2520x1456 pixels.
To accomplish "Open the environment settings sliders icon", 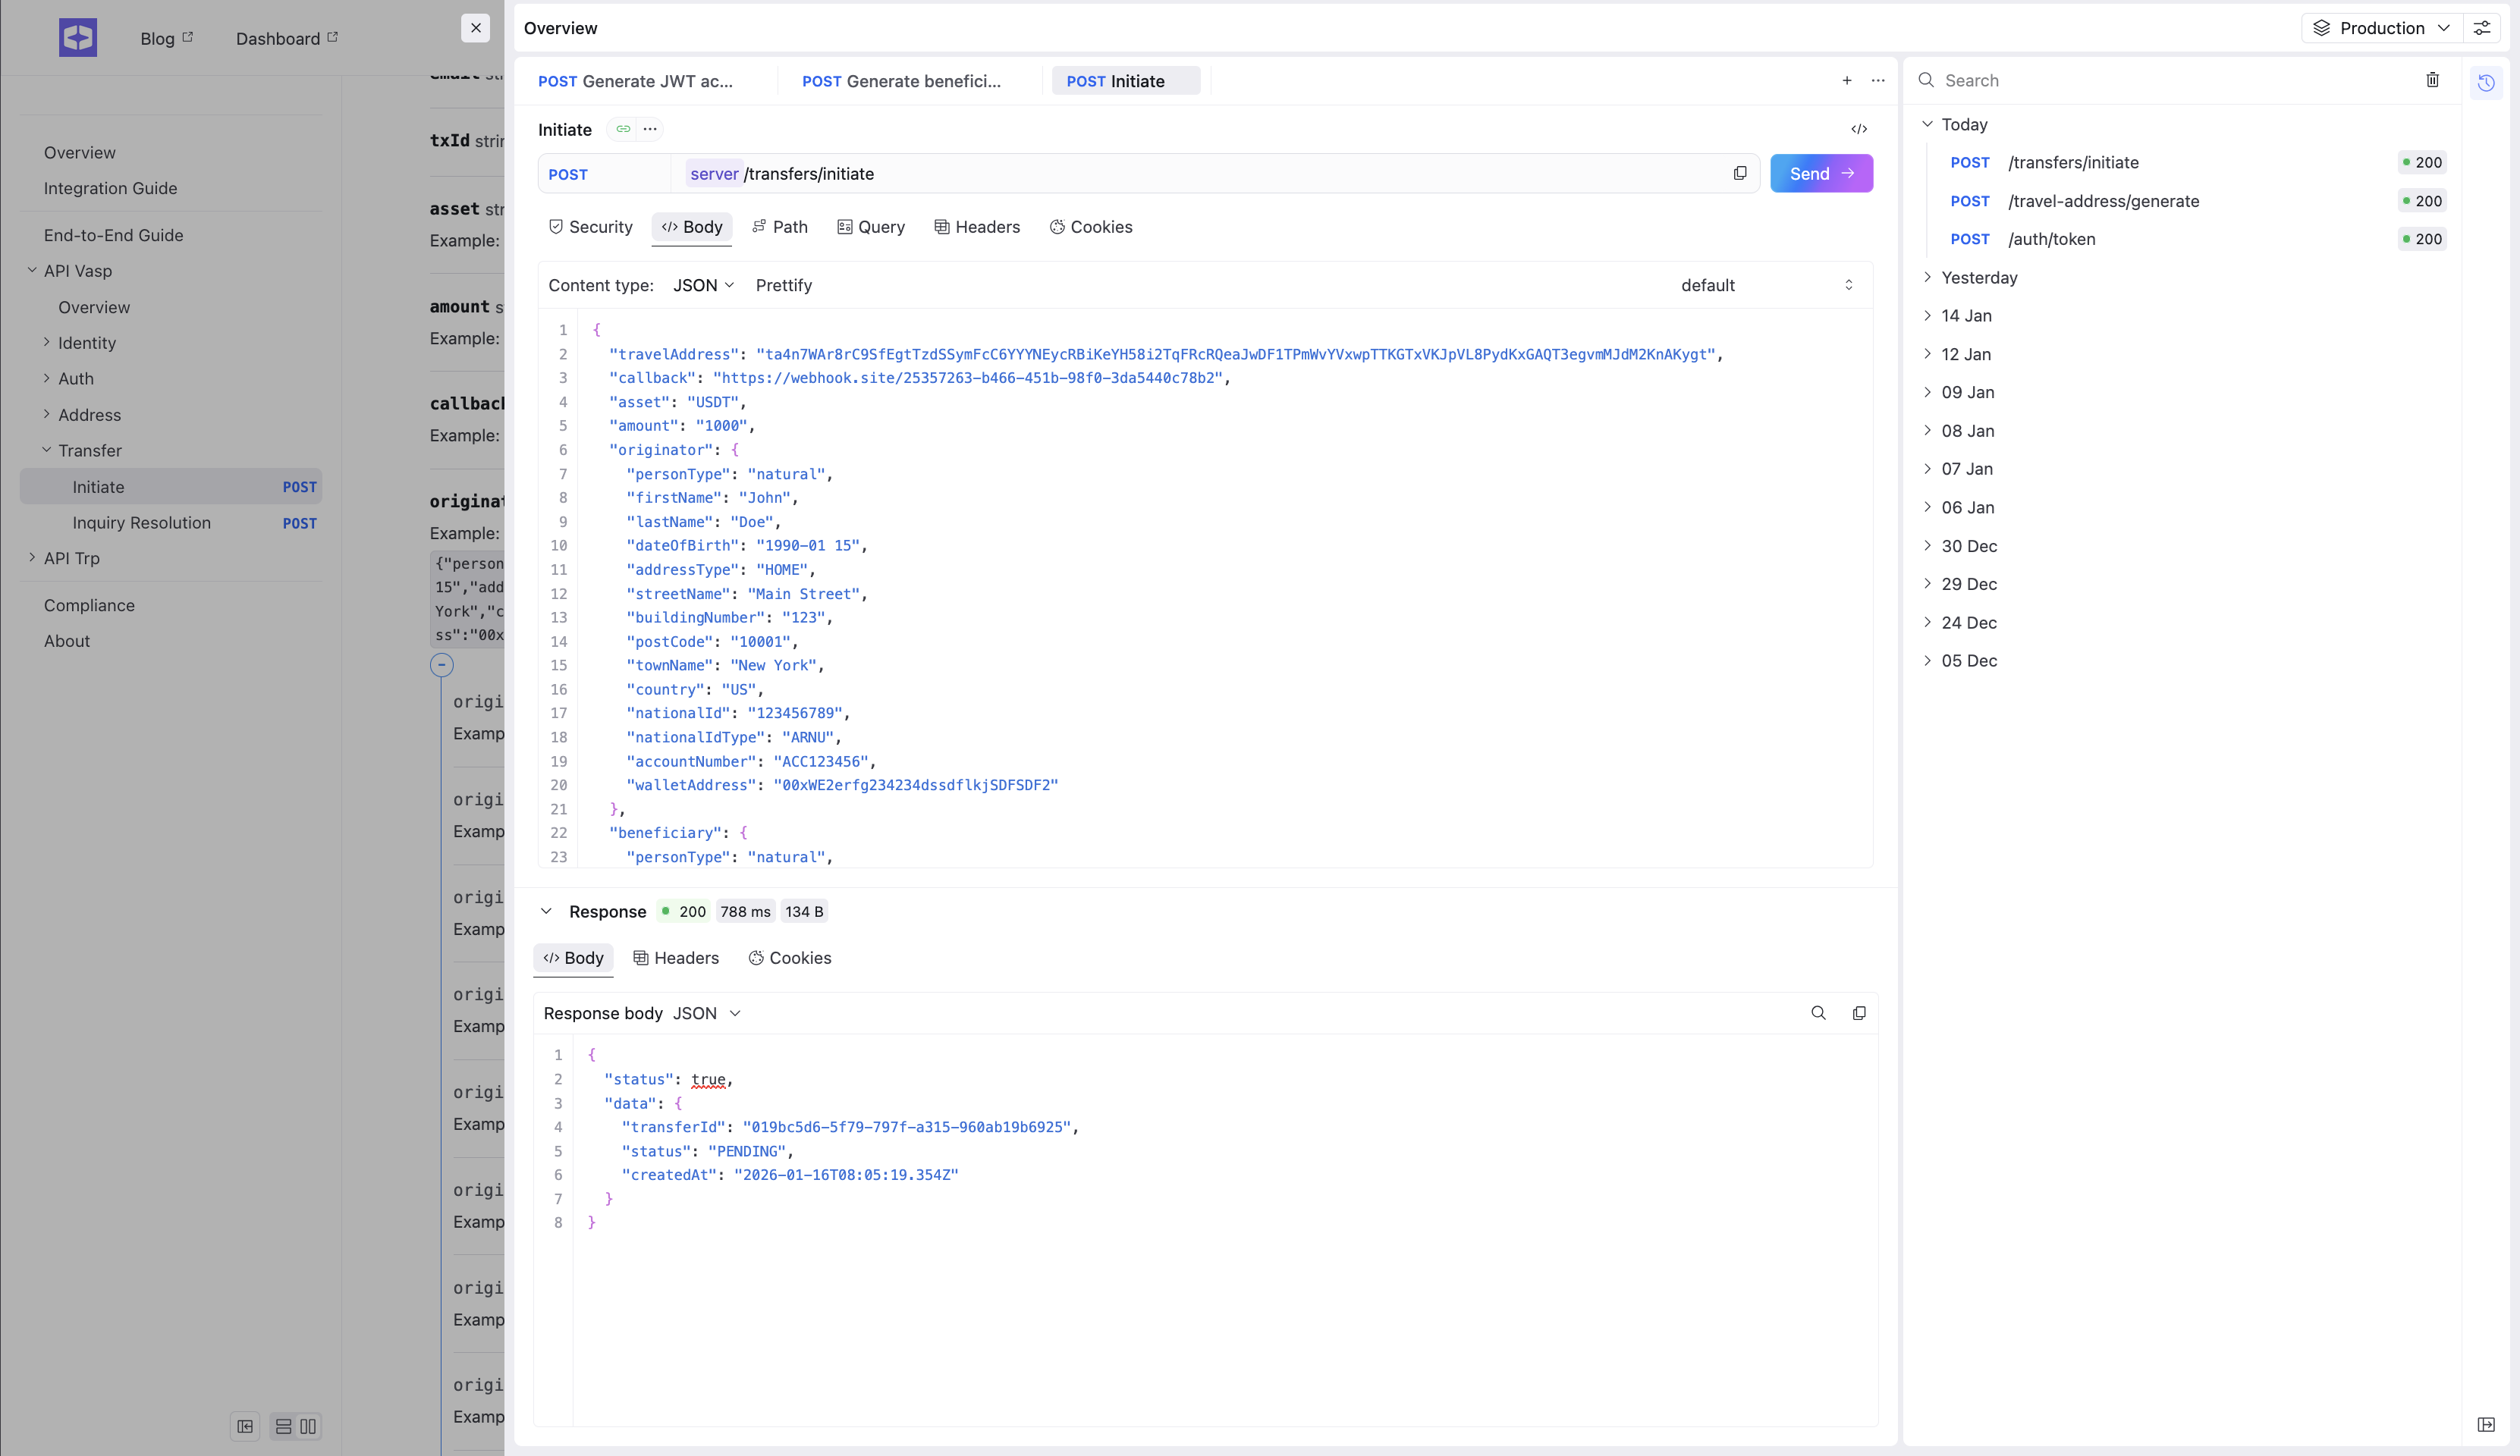I will click(x=2482, y=28).
